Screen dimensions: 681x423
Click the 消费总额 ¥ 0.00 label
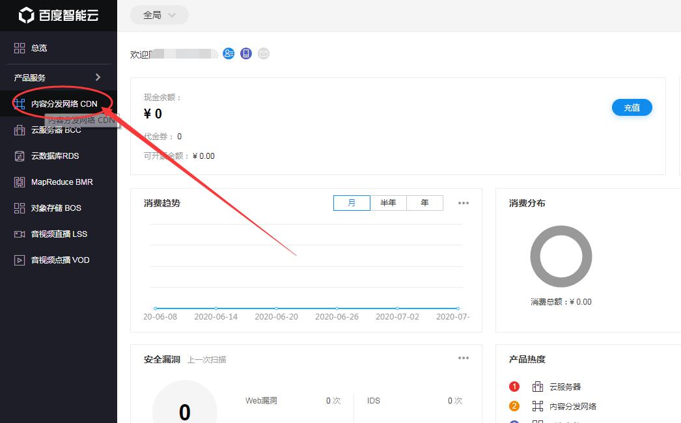click(561, 302)
